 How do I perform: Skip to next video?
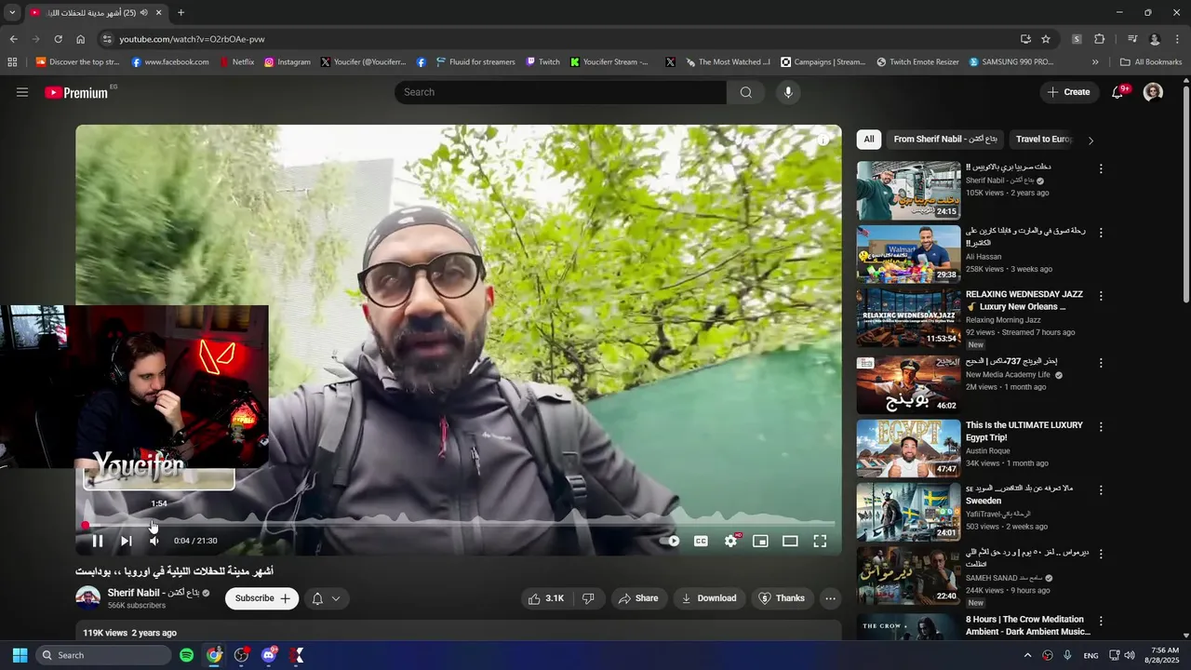tap(126, 541)
